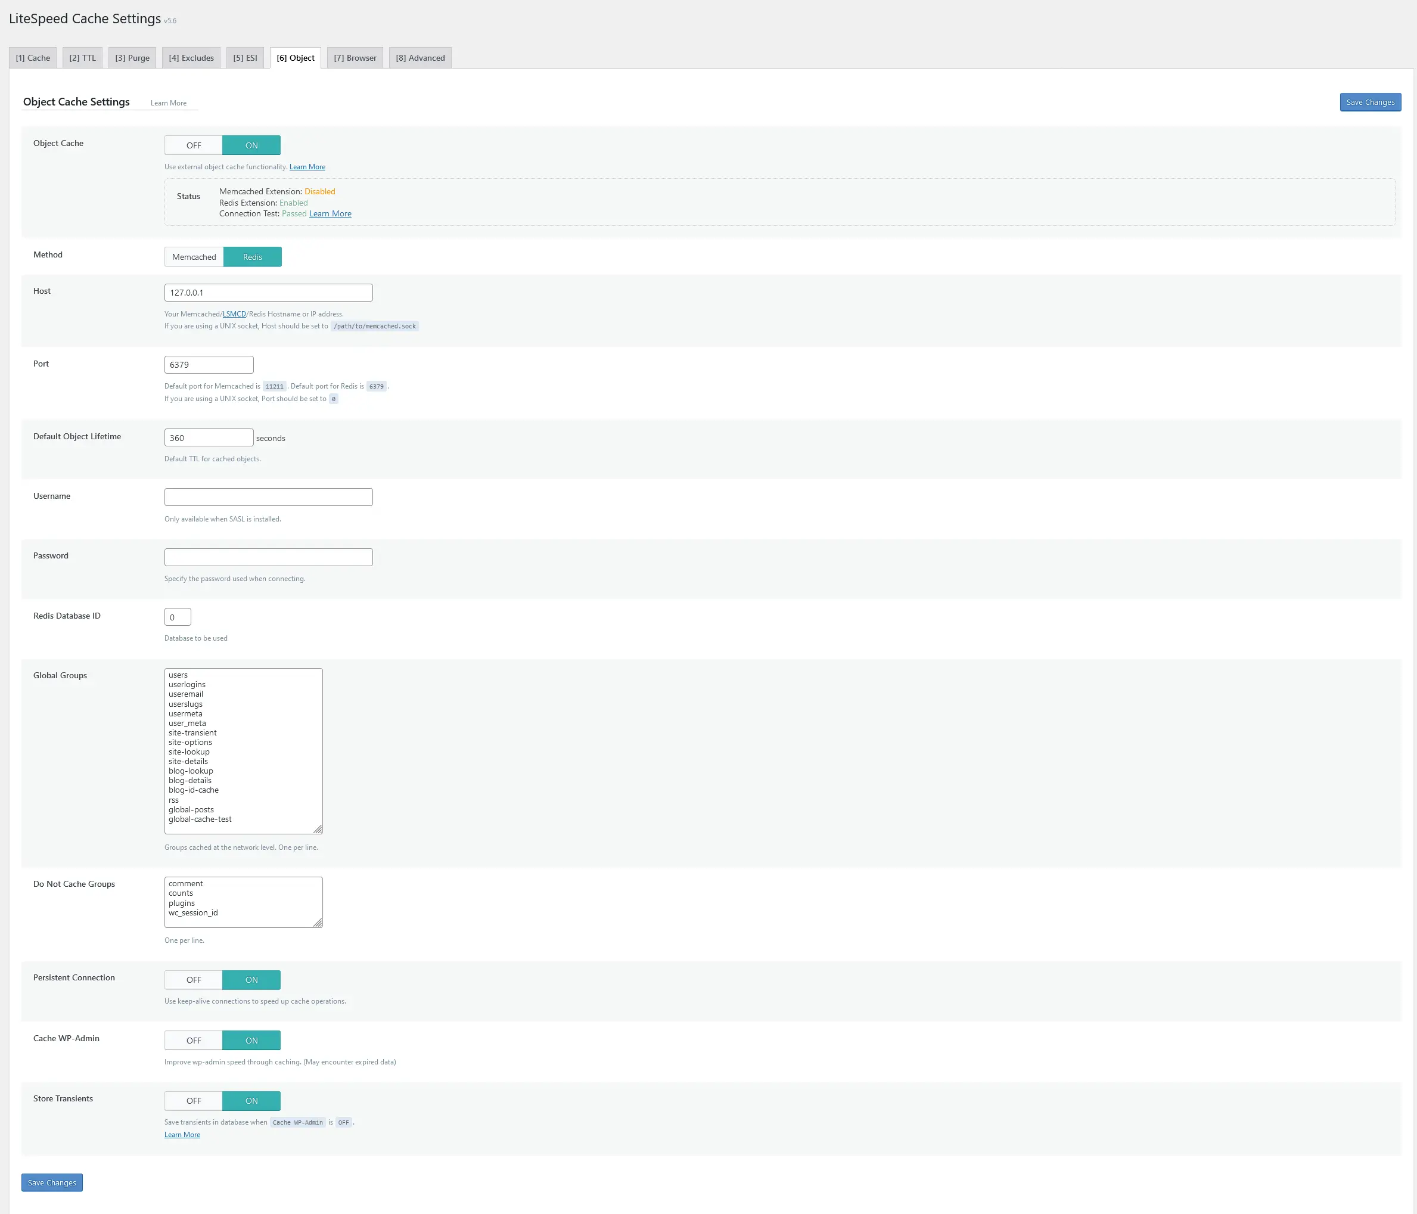Screen dimensions: 1417x1214
Task: Open Learn More beside Object Cache Settings heading
Action: (x=168, y=103)
